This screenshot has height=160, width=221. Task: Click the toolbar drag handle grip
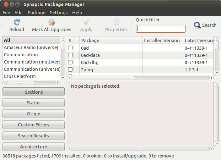[x=2, y=25]
